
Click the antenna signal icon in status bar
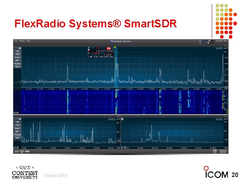tap(22, 152)
